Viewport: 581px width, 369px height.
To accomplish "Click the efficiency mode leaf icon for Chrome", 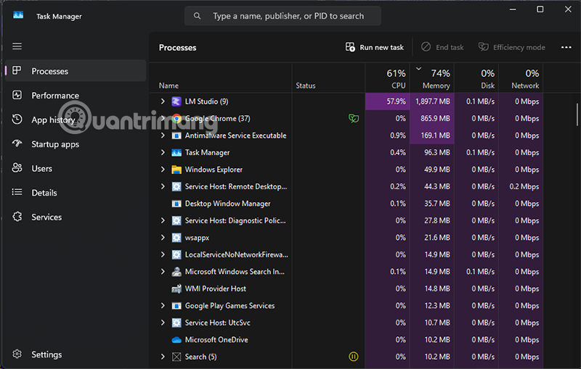I will [x=354, y=118].
